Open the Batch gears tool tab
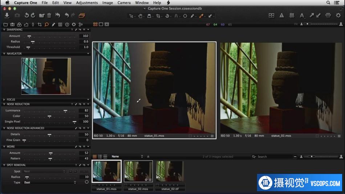 [81, 24]
